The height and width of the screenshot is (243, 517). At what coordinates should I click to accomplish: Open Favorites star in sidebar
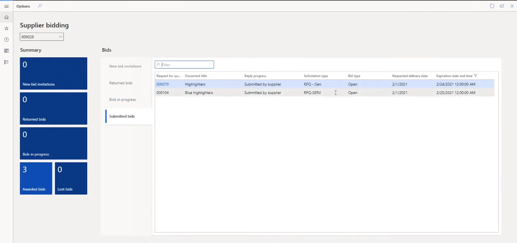pyautogui.click(x=6, y=28)
